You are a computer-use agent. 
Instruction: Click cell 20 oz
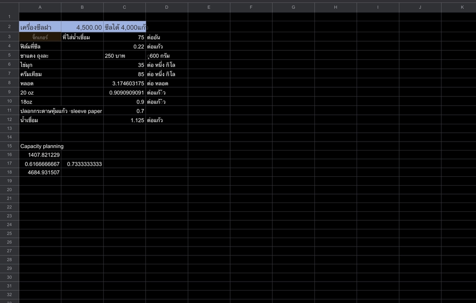coord(40,93)
